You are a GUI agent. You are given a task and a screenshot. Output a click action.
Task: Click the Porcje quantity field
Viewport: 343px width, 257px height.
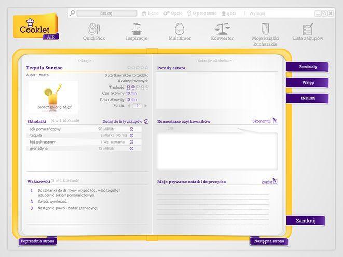point(138,106)
